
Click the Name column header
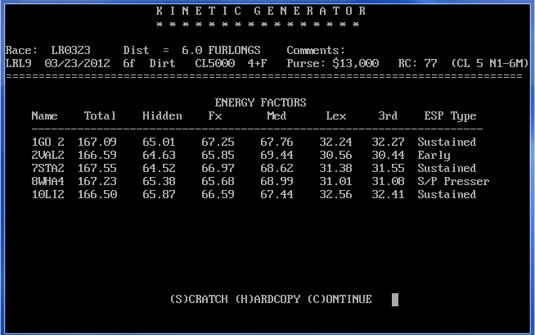[x=44, y=115]
